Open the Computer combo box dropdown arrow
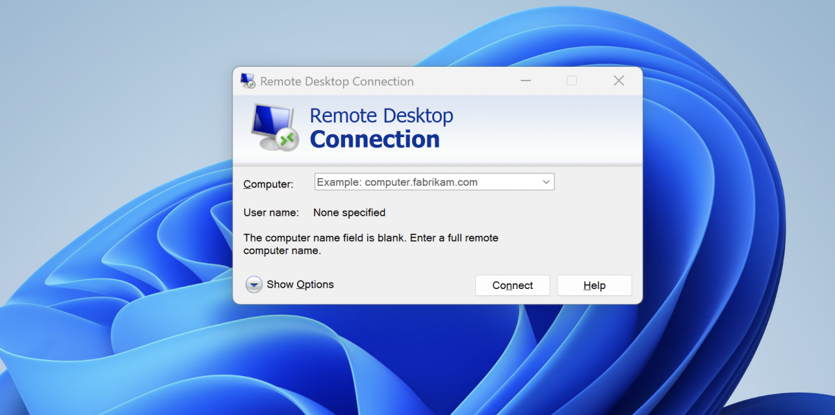 [x=546, y=182]
